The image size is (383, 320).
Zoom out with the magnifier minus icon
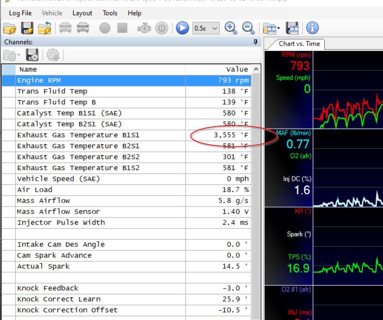click(x=249, y=28)
